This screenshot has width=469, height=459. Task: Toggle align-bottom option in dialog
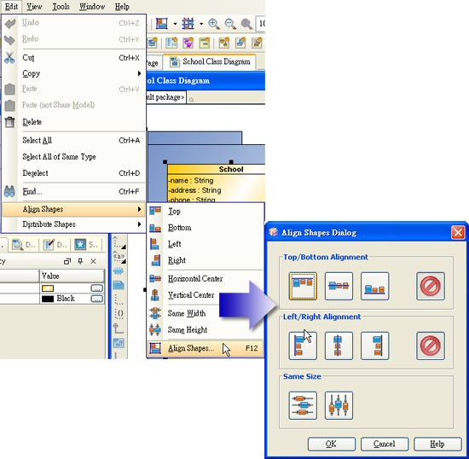click(x=374, y=286)
